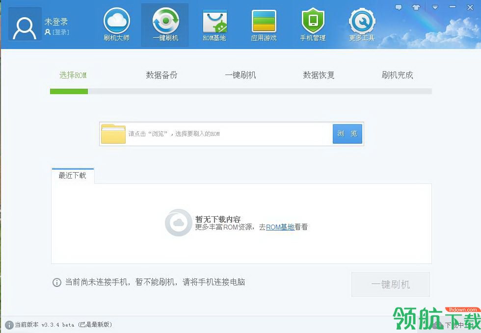Open the title bar dropdown menu arrow
This screenshot has width=481, height=333.
tap(435, 7)
